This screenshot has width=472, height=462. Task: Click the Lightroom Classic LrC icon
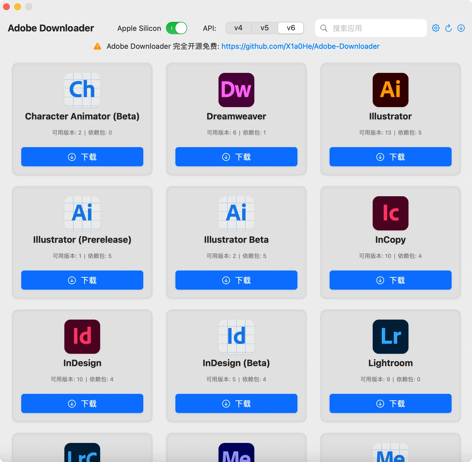(82, 452)
